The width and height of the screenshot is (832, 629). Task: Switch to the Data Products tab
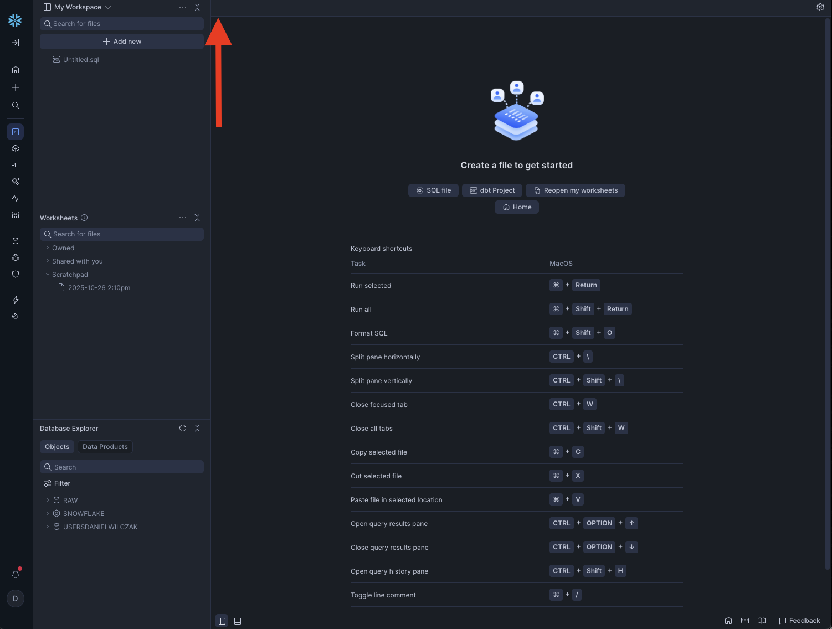click(x=105, y=447)
